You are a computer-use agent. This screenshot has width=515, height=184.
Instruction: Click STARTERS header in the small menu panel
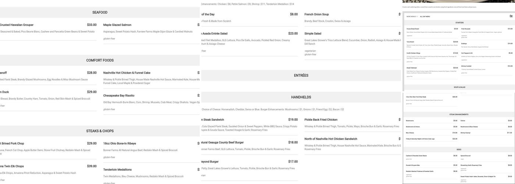(x=459, y=23)
